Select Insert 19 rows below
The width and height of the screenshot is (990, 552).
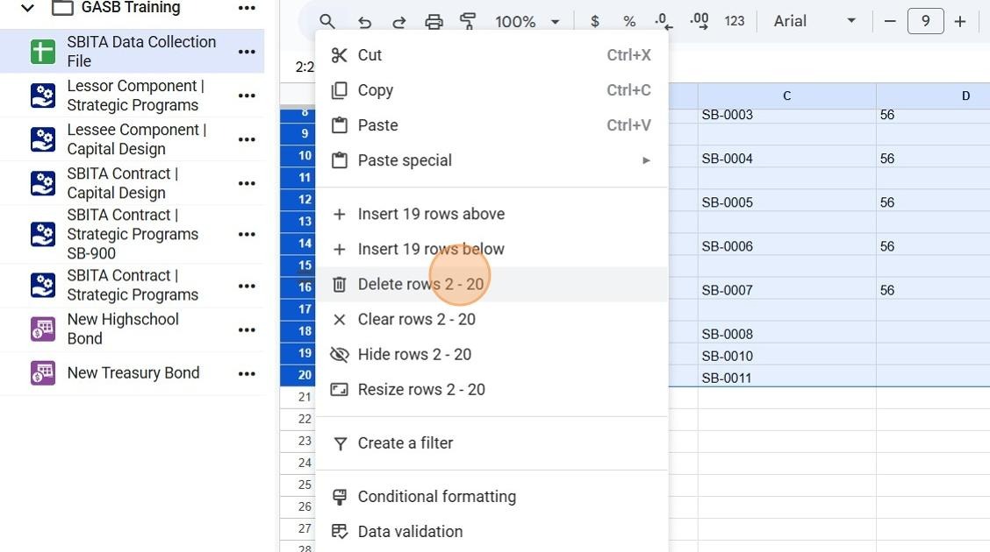(x=491, y=250)
